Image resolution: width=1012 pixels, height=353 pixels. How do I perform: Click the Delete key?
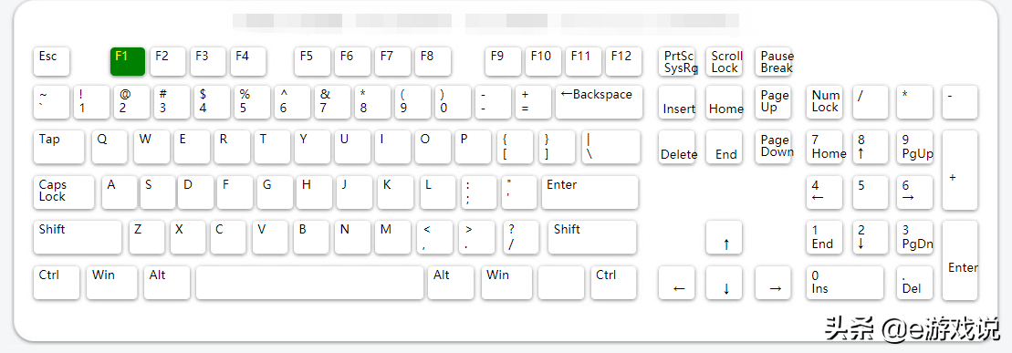676,147
